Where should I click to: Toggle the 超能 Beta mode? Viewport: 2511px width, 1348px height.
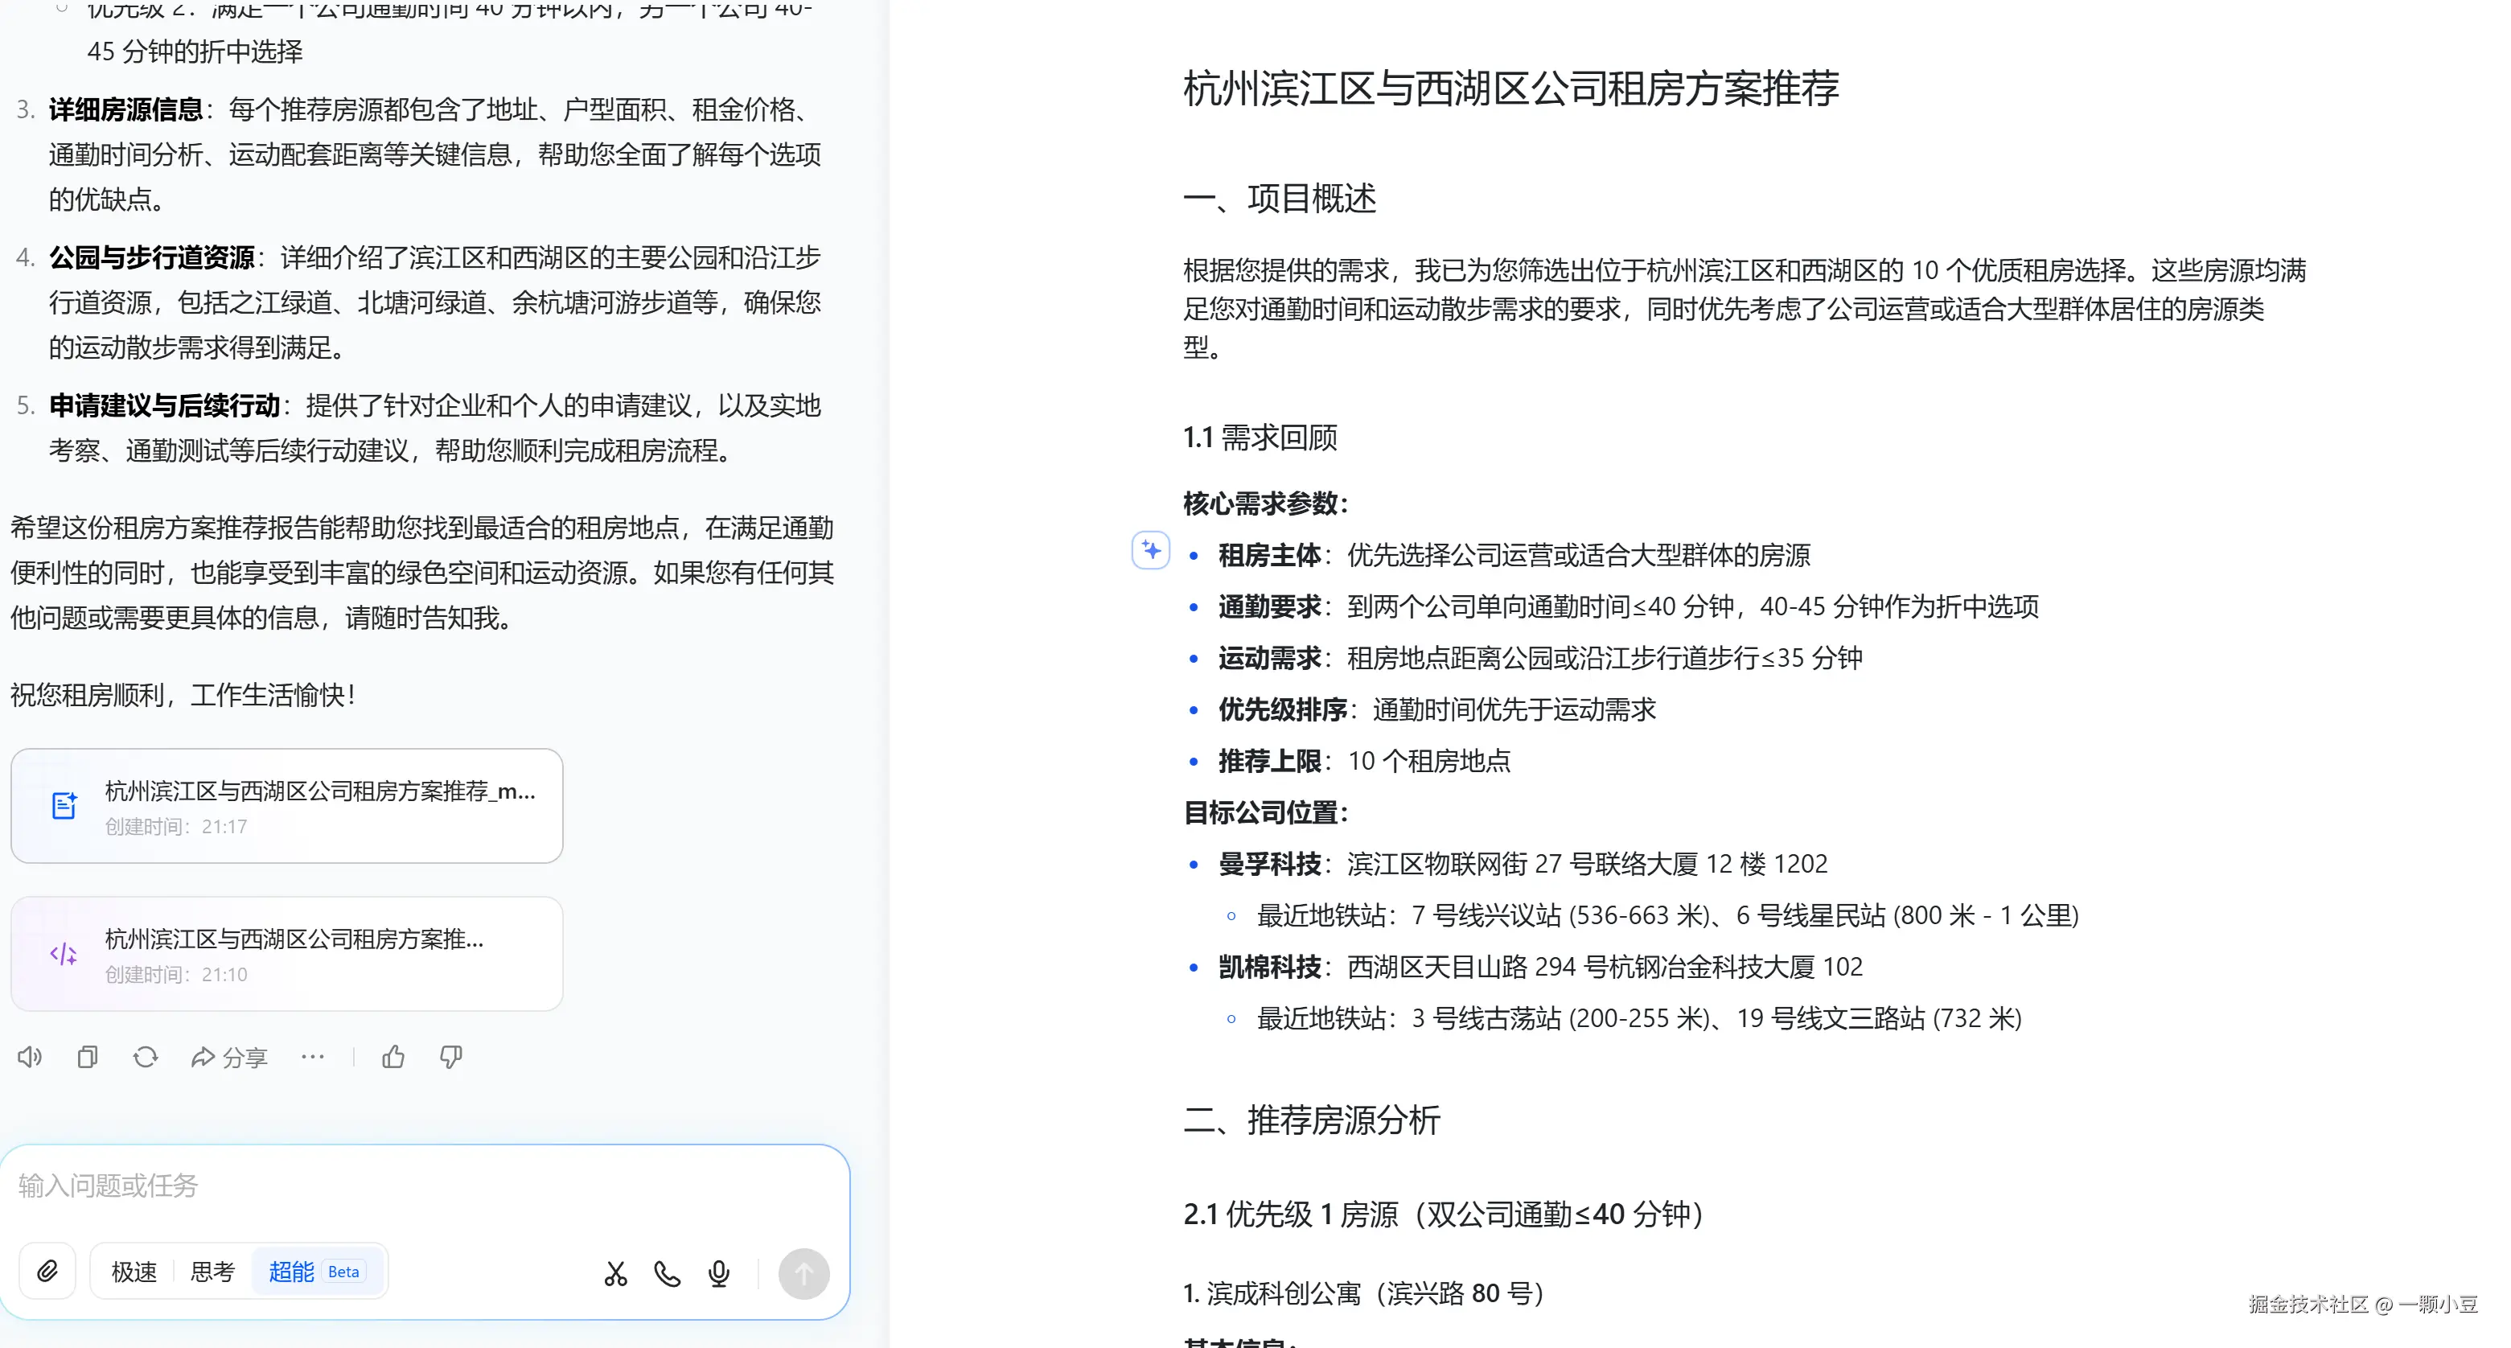click(313, 1271)
